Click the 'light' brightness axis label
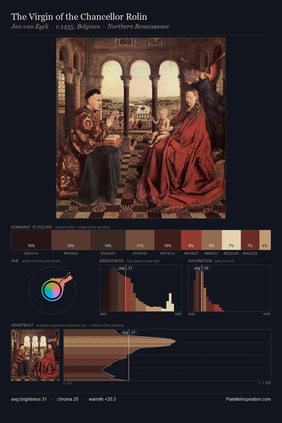This screenshot has height=423, width=282. 179,314
